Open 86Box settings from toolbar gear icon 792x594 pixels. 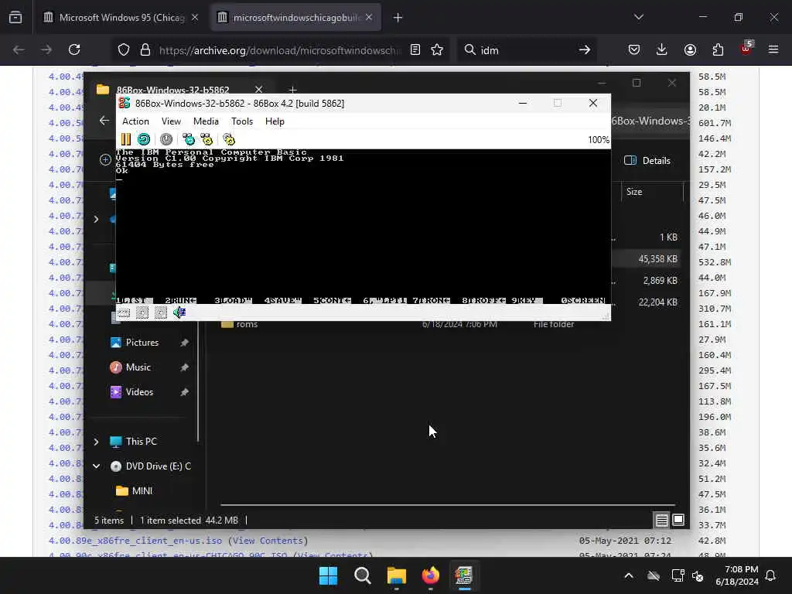pyautogui.click(x=229, y=139)
